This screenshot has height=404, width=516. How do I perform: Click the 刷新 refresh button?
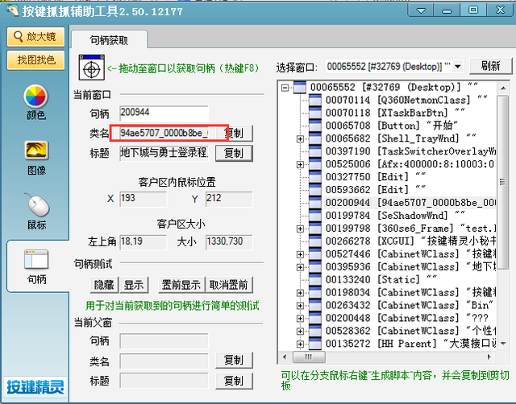tap(490, 66)
